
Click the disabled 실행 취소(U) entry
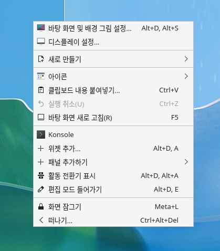pyautogui.click(x=113, y=104)
